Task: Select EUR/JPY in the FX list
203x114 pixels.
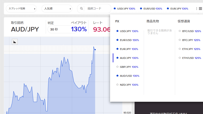Action: point(129,49)
